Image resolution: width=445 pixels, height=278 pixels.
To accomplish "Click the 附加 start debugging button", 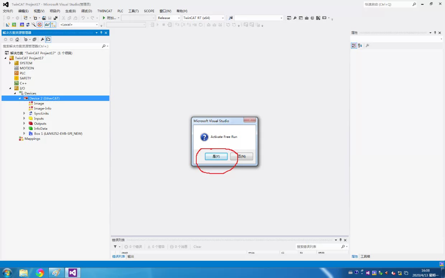I will pyautogui.click(x=109, y=18).
